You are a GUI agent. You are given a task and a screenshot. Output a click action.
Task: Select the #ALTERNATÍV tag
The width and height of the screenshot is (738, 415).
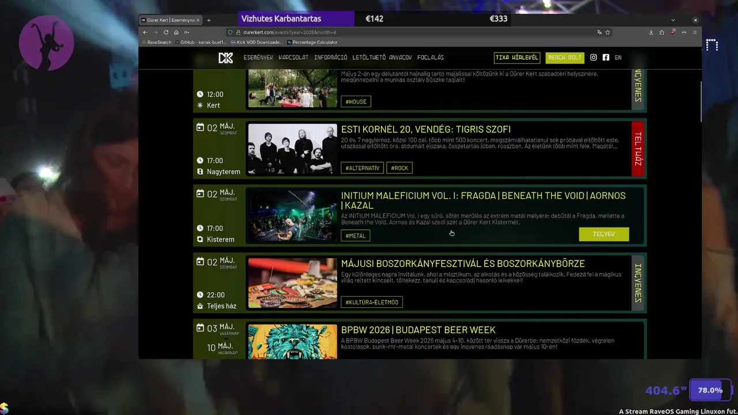point(362,168)
